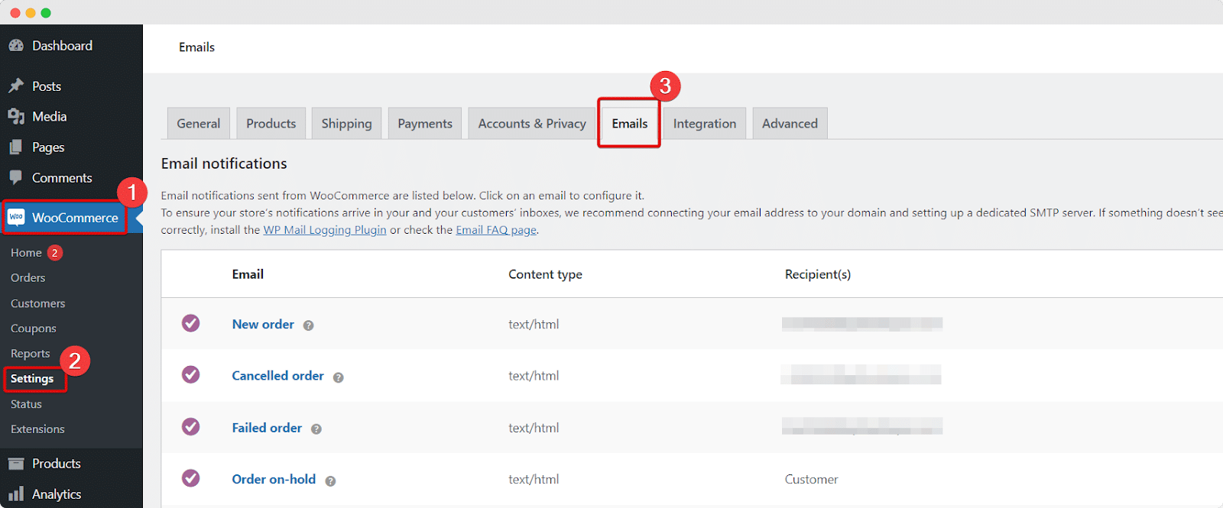Go to WooCommerce Reports submenu
This screenshot has height=508, width=1223.
(x=31, y=354)
